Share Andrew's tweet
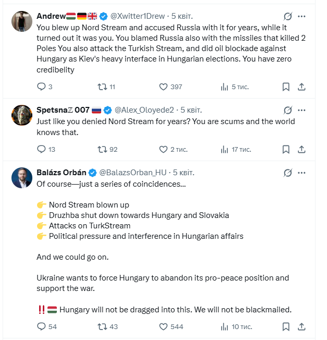 click(302, 87)
